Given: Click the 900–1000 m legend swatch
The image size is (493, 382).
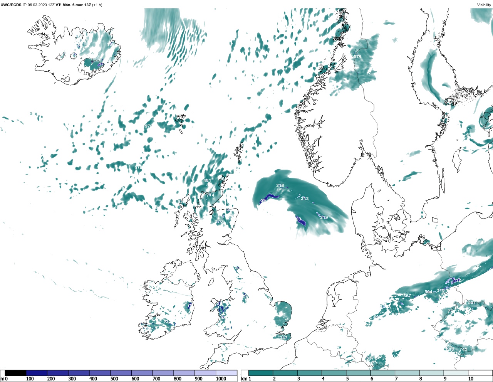Looking at the screenshot, I should tap(205, 373).
